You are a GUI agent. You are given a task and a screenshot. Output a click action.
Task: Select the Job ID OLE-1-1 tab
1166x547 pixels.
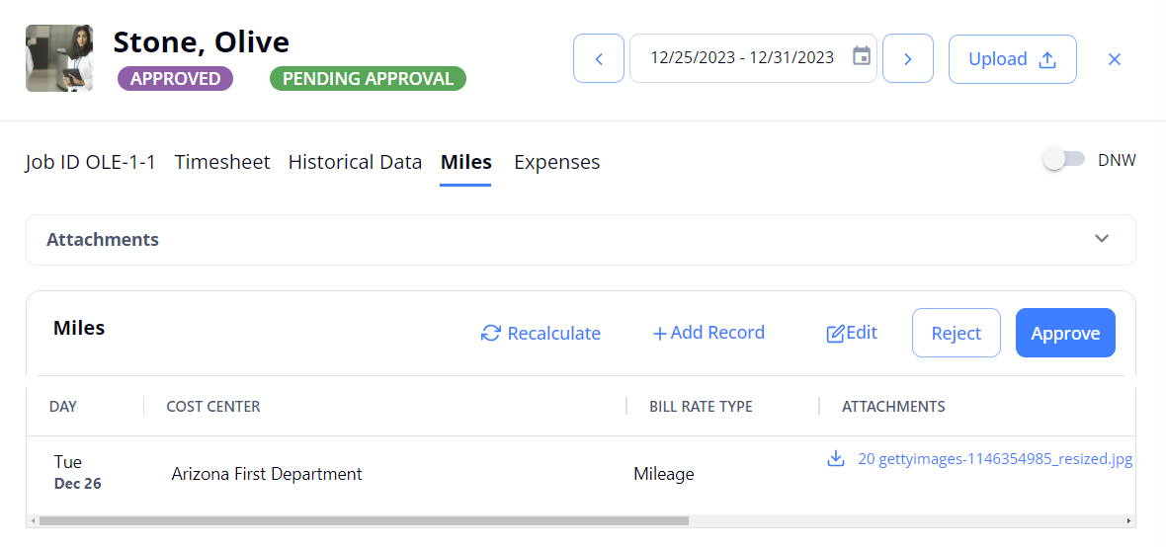(91, 162)
